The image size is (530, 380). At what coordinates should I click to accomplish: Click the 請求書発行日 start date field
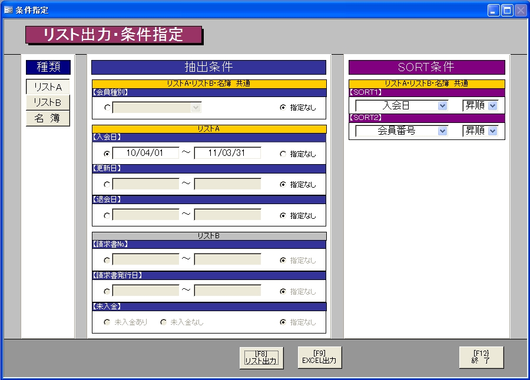tap(145, 291)
